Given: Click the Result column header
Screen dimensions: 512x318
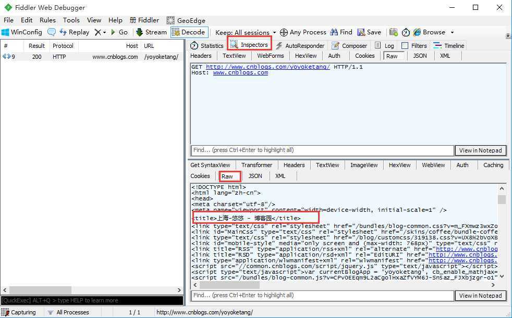Looking at the screenshot, I should tap(36, 46).
